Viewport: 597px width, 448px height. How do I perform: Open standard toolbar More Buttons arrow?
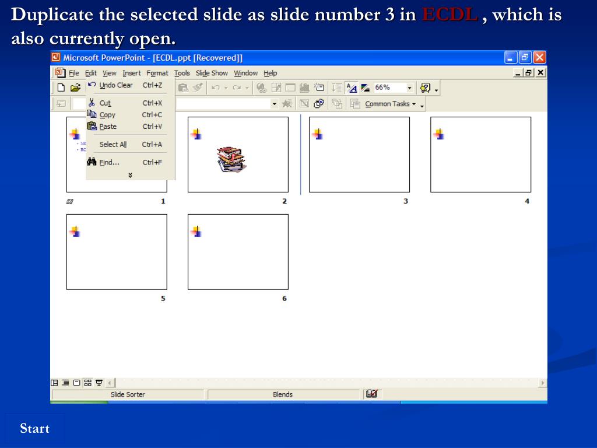click(x=436, y=90)
